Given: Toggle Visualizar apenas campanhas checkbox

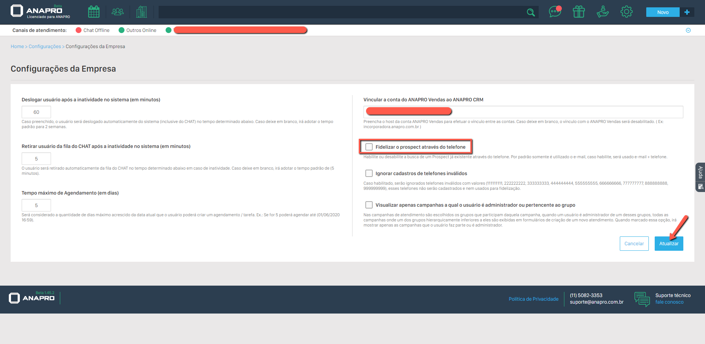Looking at the screenshot, I should click(369, 205).
